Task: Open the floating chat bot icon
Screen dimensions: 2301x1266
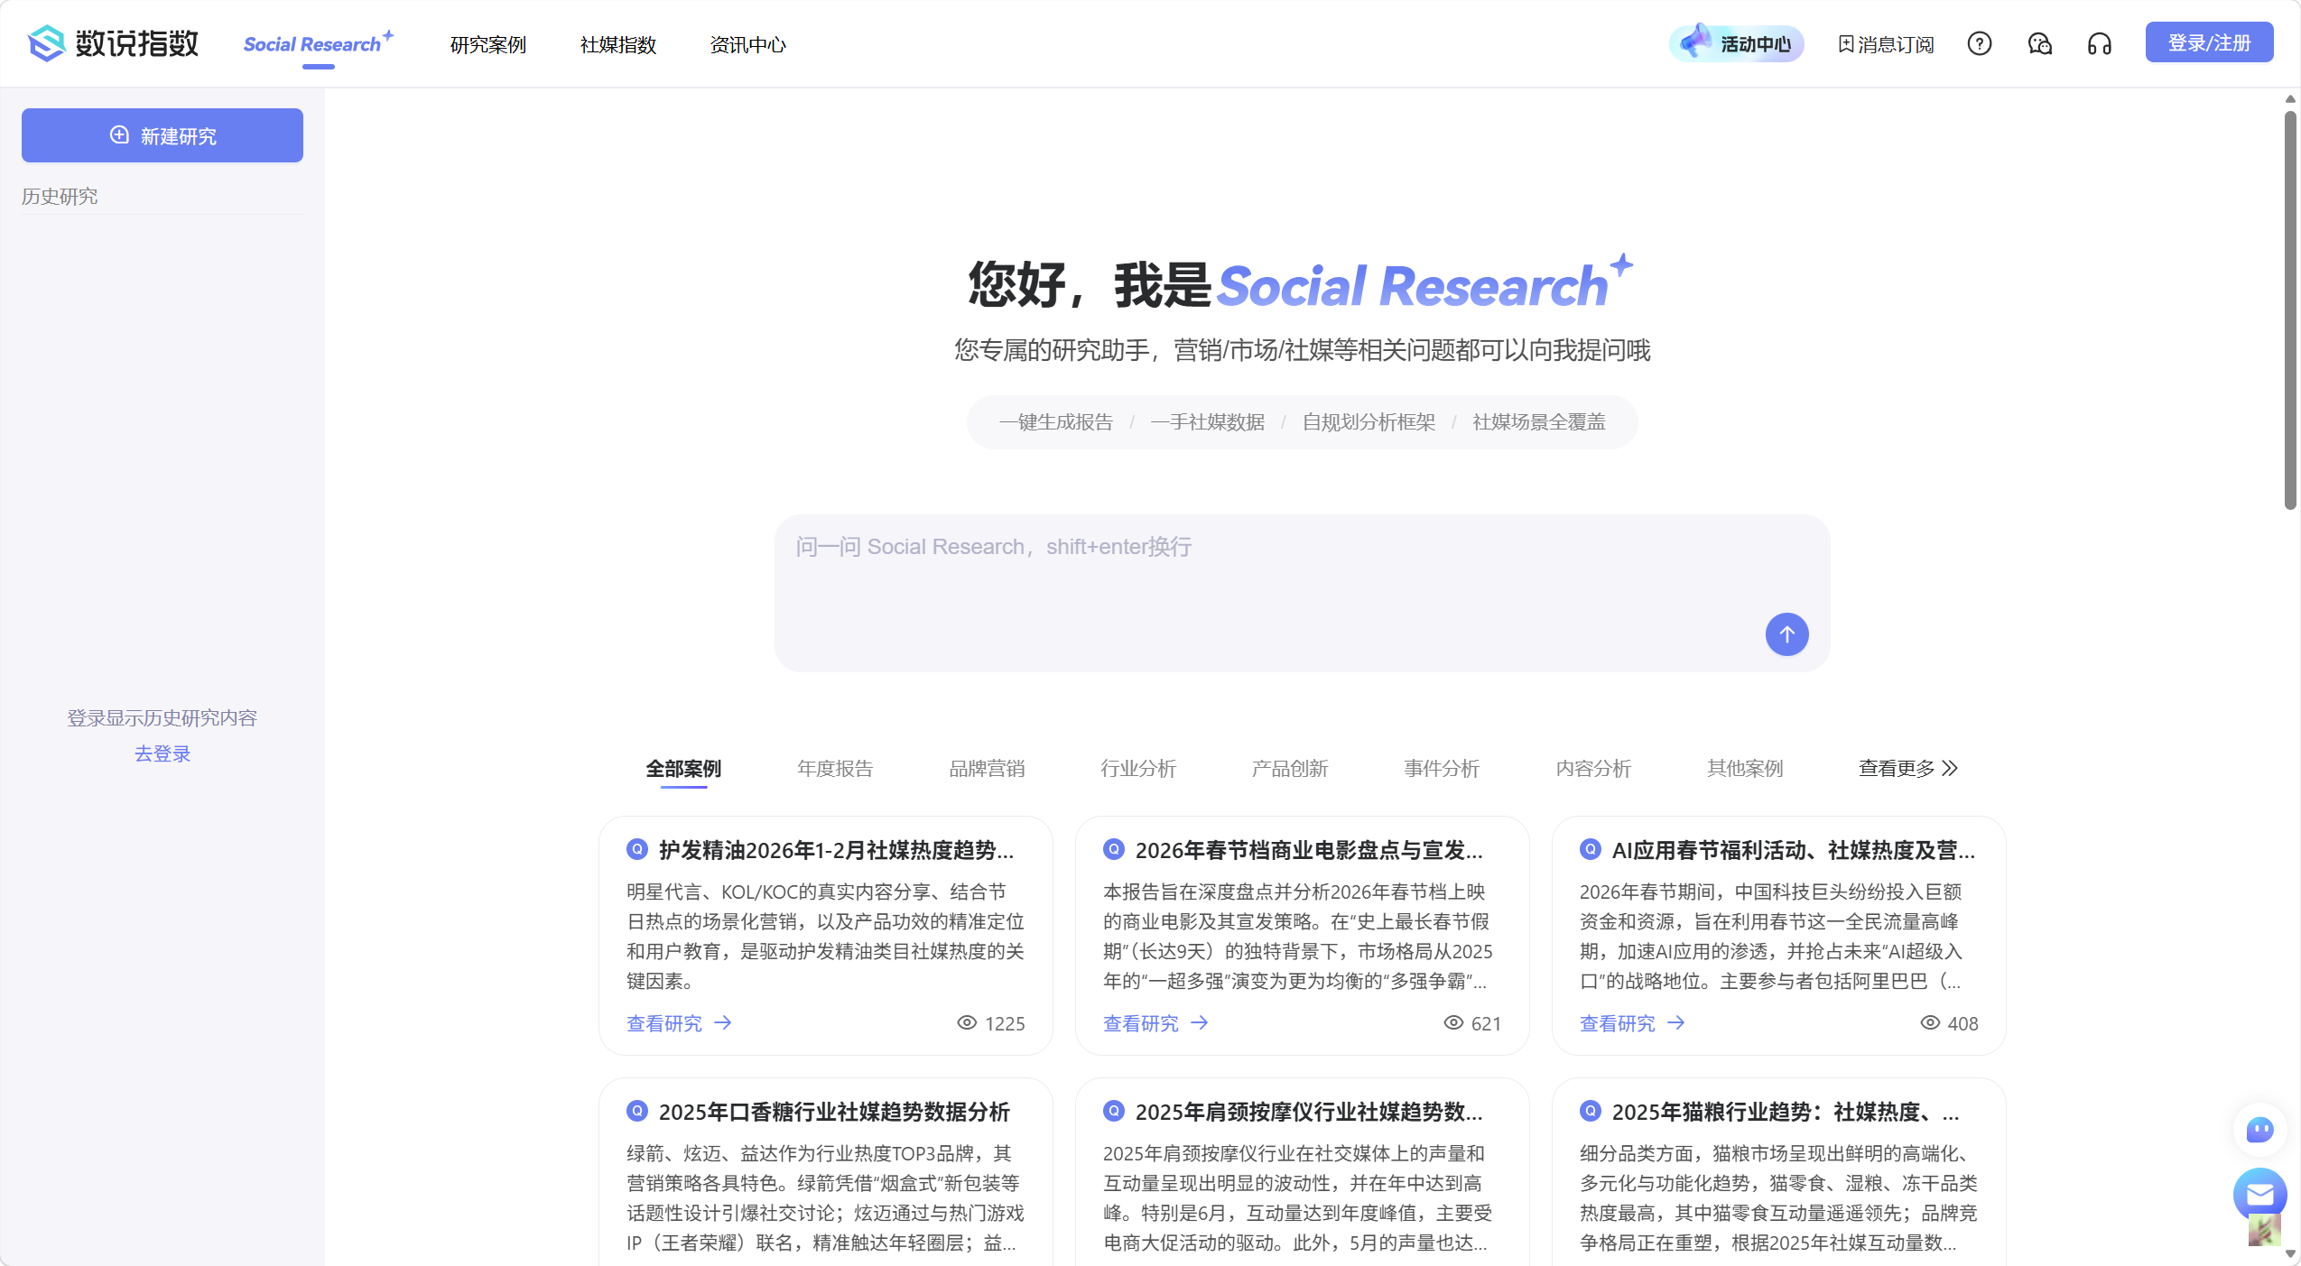Action: (x=2259, y=1129)
